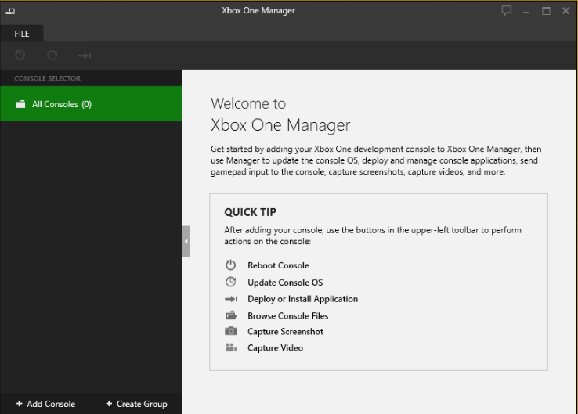578x414 pixels.
Task: Click the Add Console button
Action: point(45,404)
